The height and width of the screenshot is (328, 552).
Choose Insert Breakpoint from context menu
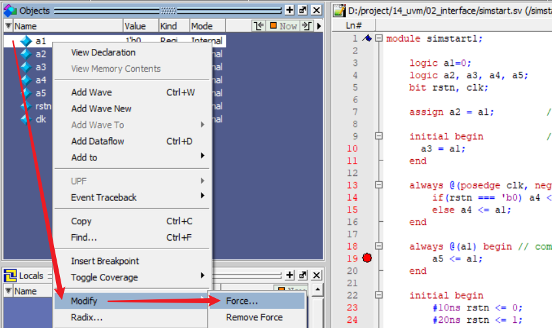[132, 261]
